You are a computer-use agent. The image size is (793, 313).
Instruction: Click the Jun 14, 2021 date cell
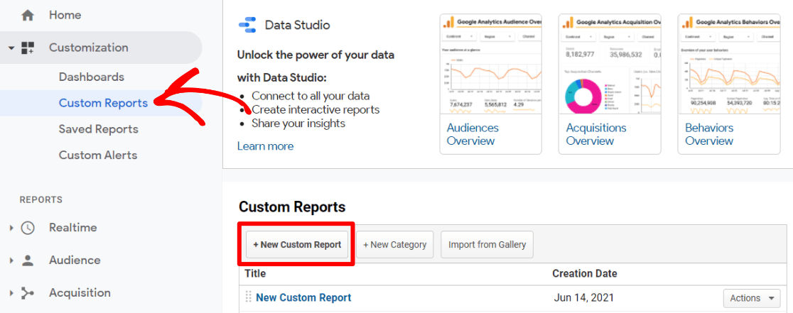click(583, 298)
